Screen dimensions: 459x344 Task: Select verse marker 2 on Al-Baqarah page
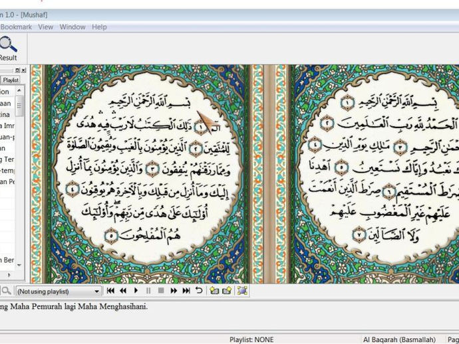[196, 149]
